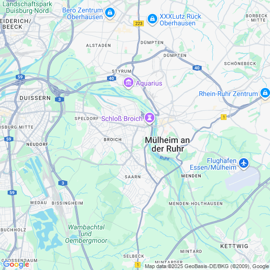This screenshot has height=270, width=270.
Task: Click the A40 highway shield near Styrum
Action: pos(111,78)
